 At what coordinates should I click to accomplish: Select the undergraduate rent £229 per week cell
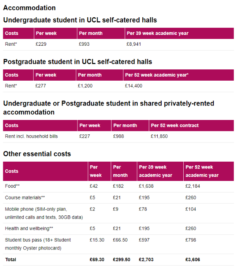tap(41, 44)
